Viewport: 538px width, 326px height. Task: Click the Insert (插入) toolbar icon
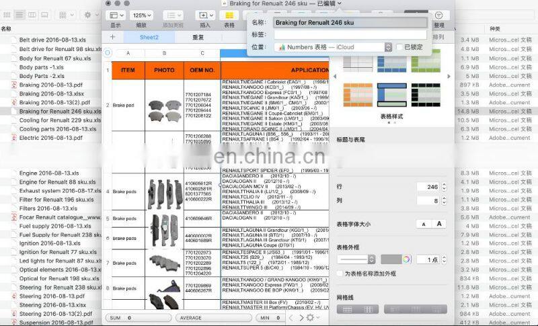[x=204, y=15]
